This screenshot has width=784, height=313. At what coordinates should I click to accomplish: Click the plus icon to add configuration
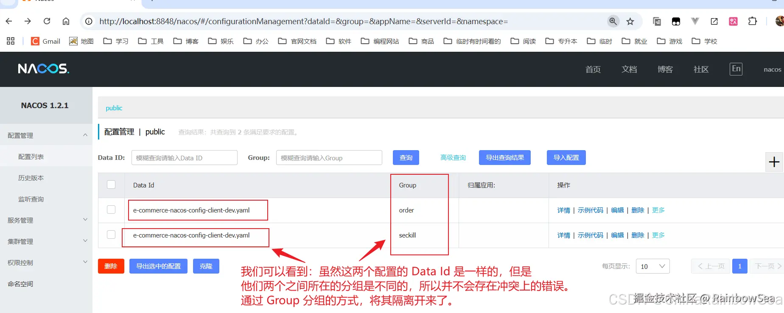pos(774,162)
